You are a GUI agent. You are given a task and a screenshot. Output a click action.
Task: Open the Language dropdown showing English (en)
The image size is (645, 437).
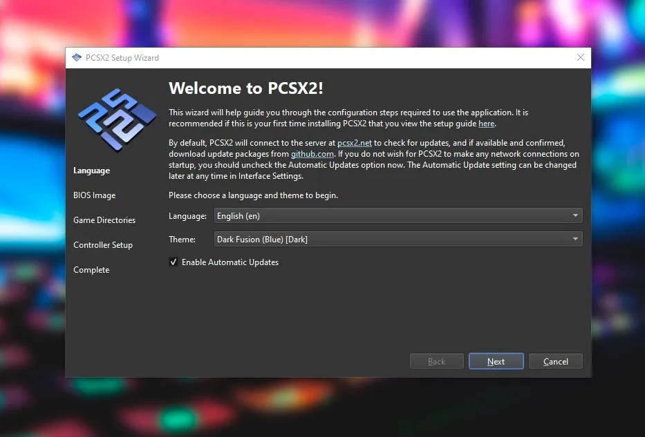tap(398, 215)
